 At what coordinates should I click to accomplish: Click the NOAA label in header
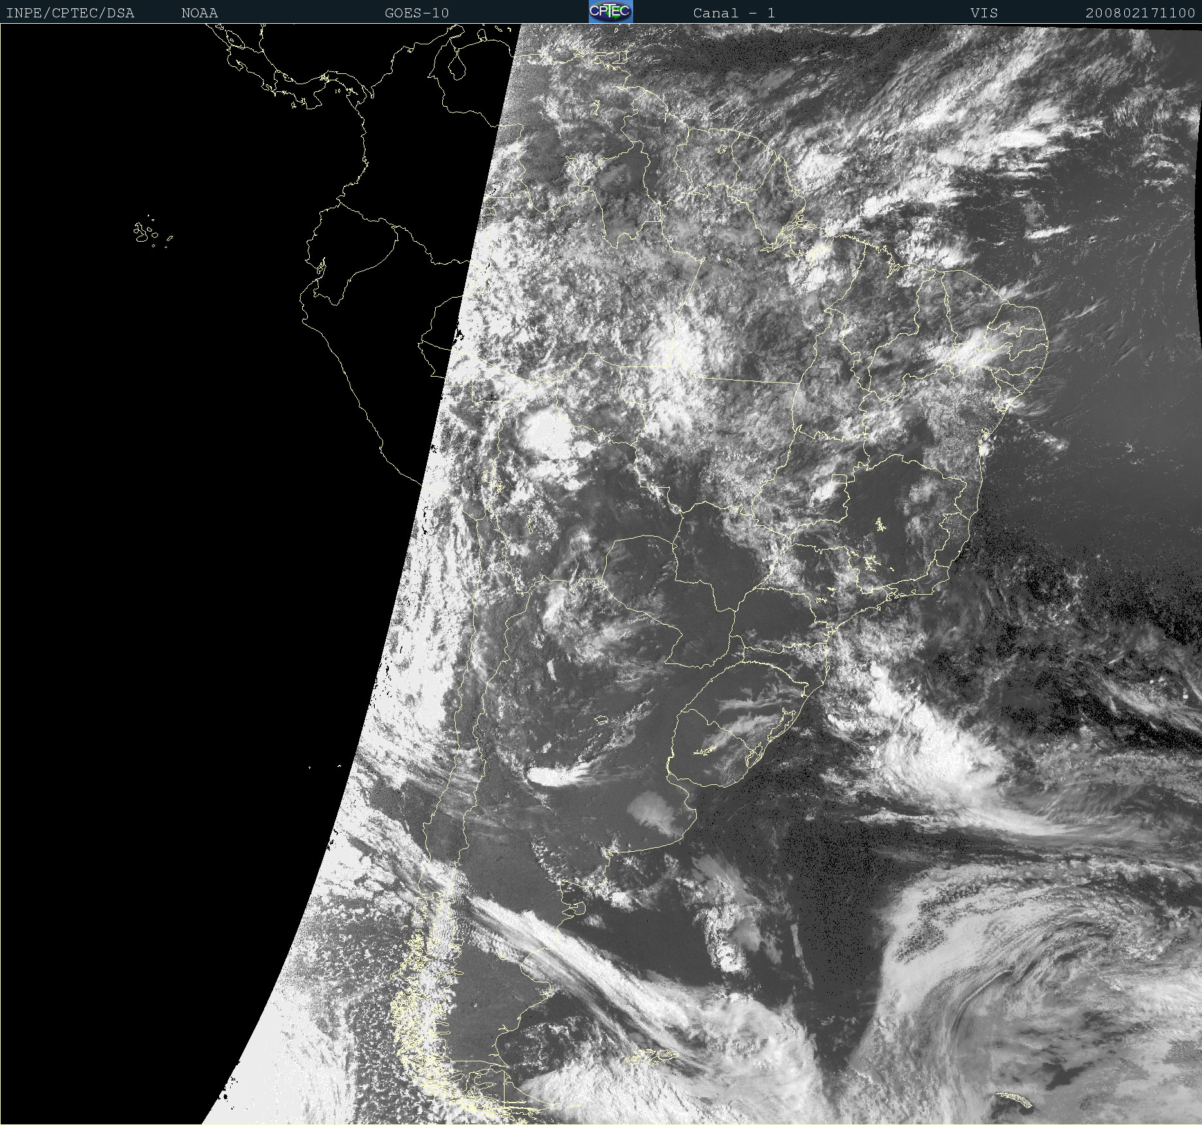click(199, 13)
